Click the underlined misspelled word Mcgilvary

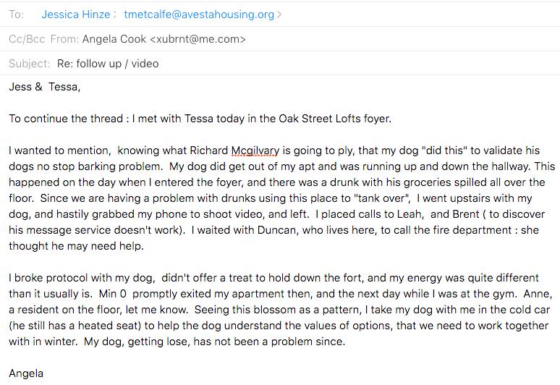coord(255,151)
